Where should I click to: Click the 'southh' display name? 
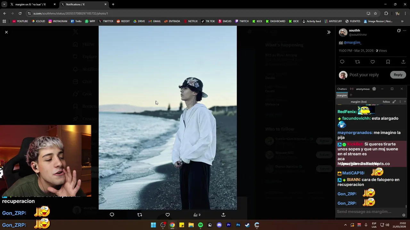pos(354,30)
